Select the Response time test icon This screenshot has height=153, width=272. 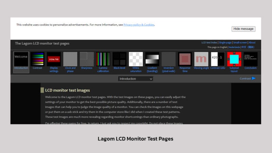click(x=185, y=59)
